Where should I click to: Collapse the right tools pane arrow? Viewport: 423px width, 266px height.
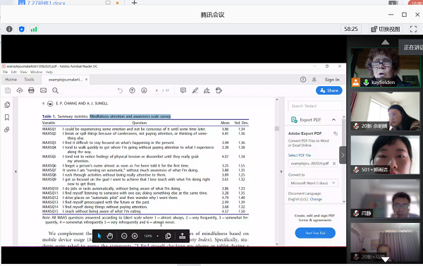click(x=281, y=171)
